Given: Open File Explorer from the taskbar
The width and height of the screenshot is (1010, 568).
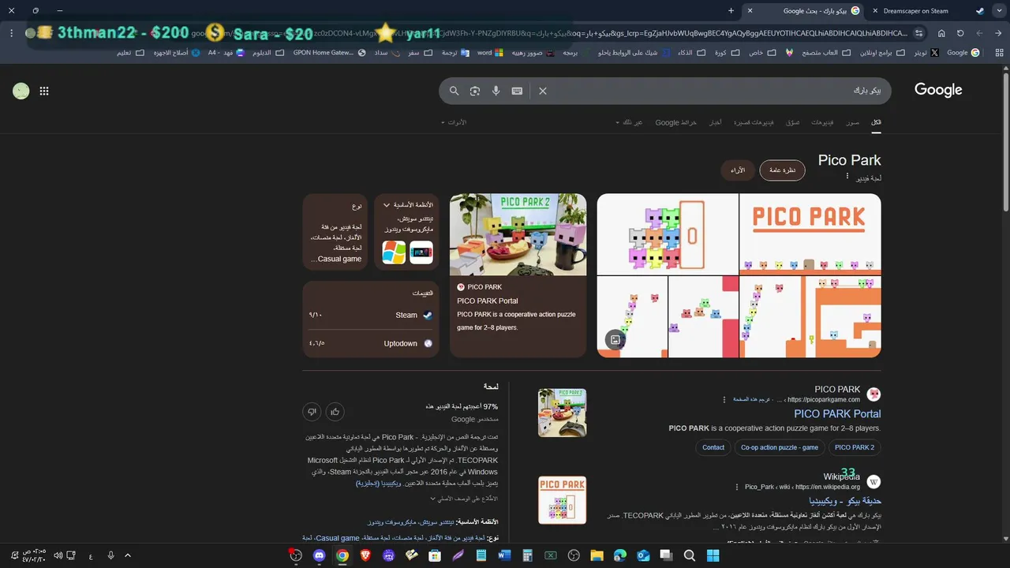Looking at the screenshot, I should pos(597,555).
